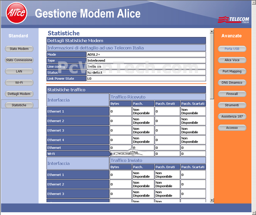Click the 'Wi-Fi' interface row label
Image resolution: width=256 pixels, height=215 pixels.
(78, 154)
